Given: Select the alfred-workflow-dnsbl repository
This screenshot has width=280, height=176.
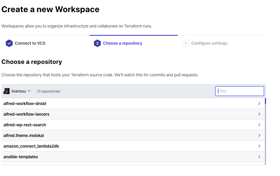Looking at the screenshot, I should tap(25, 104).
